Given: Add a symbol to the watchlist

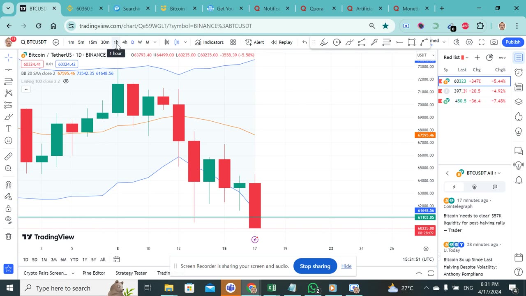Looking at the screenshot, I should click(477, 58).
